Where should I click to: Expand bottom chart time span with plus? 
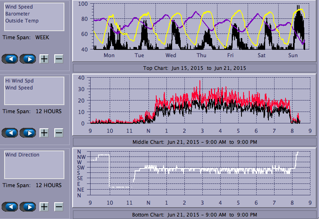[44, 207]
